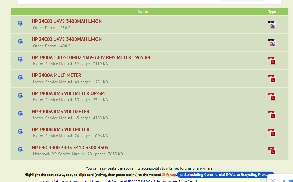Open HP 3400B RMS VOLTMETER link
Screen dimensions: 293x182
coord(61,129)
